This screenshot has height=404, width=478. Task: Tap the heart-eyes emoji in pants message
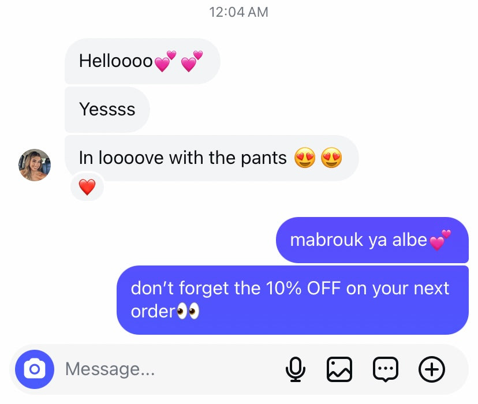coord(318,158)
